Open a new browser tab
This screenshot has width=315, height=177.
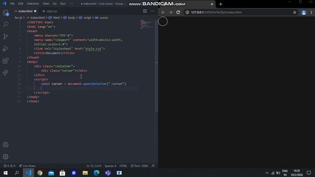(x=220, y=4)
